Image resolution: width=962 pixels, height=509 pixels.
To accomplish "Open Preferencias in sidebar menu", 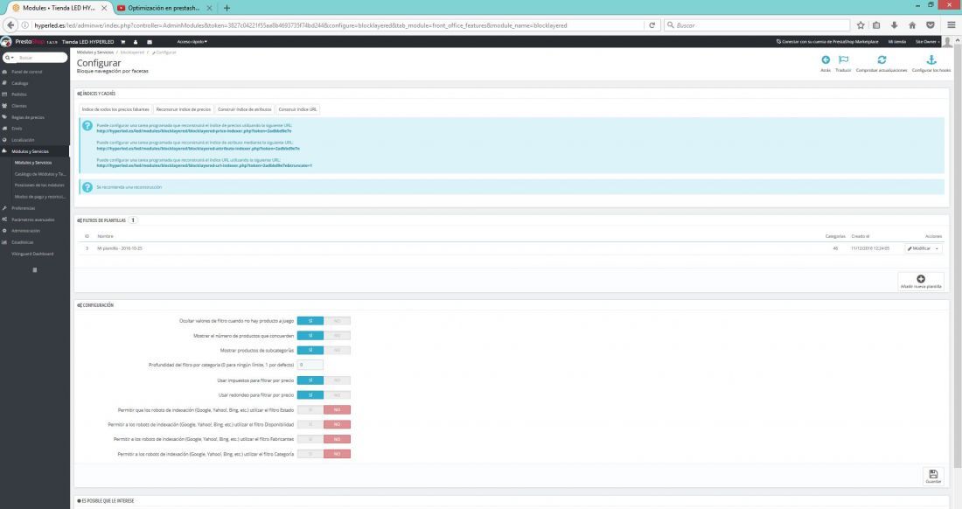I will 24,208.
